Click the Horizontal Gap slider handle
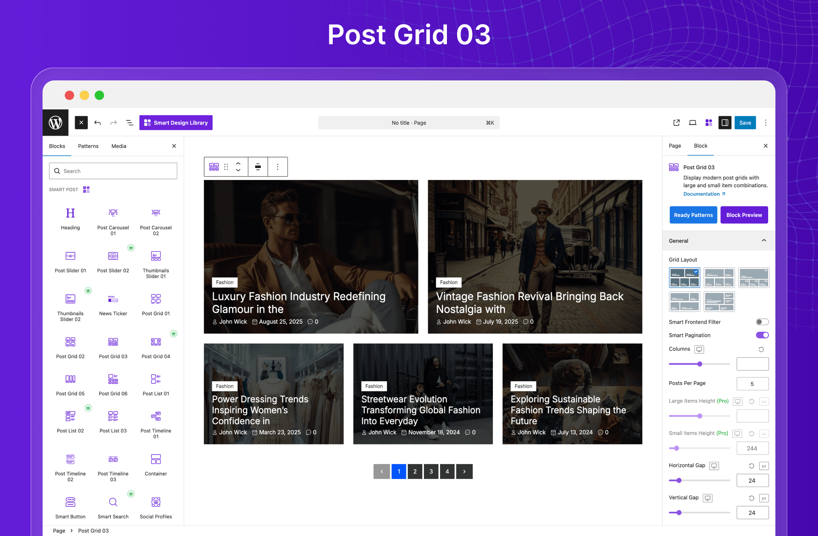 pyautogui.click(x=679, y=480)
